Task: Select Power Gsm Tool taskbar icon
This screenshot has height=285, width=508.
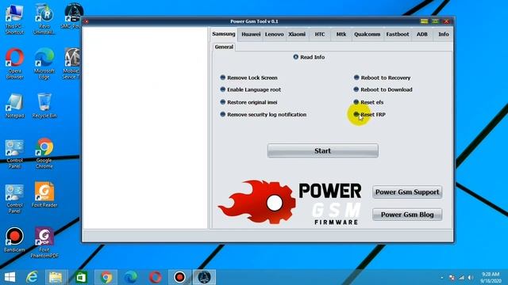Action: pyautogui.click(x=204, y=277)
